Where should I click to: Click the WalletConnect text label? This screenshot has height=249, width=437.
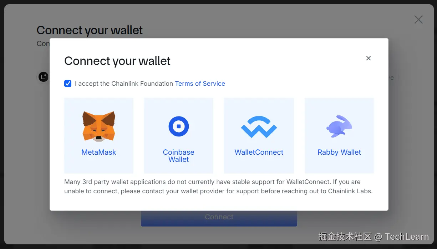(x=259, y=152)
